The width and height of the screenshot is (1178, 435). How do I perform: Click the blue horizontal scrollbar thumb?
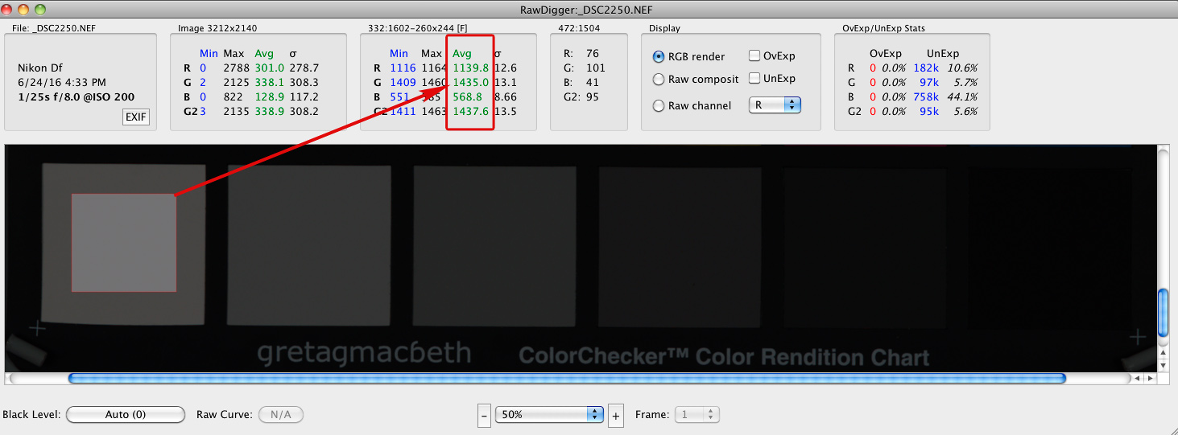tap(567, 378)
